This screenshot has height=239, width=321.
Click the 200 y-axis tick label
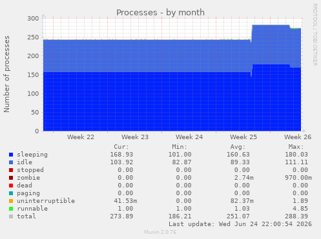[33, 56]
